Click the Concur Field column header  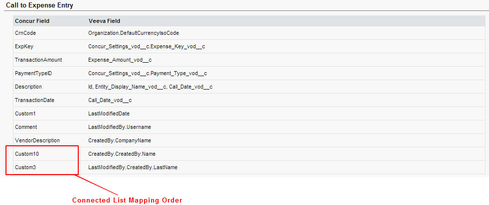[32, 21]
